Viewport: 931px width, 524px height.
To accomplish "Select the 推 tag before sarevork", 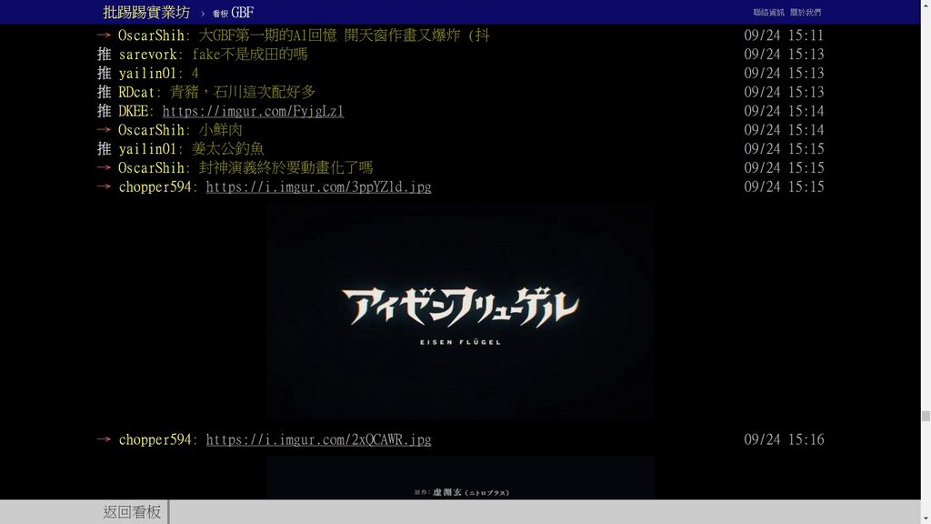I will tap(104, 55).
